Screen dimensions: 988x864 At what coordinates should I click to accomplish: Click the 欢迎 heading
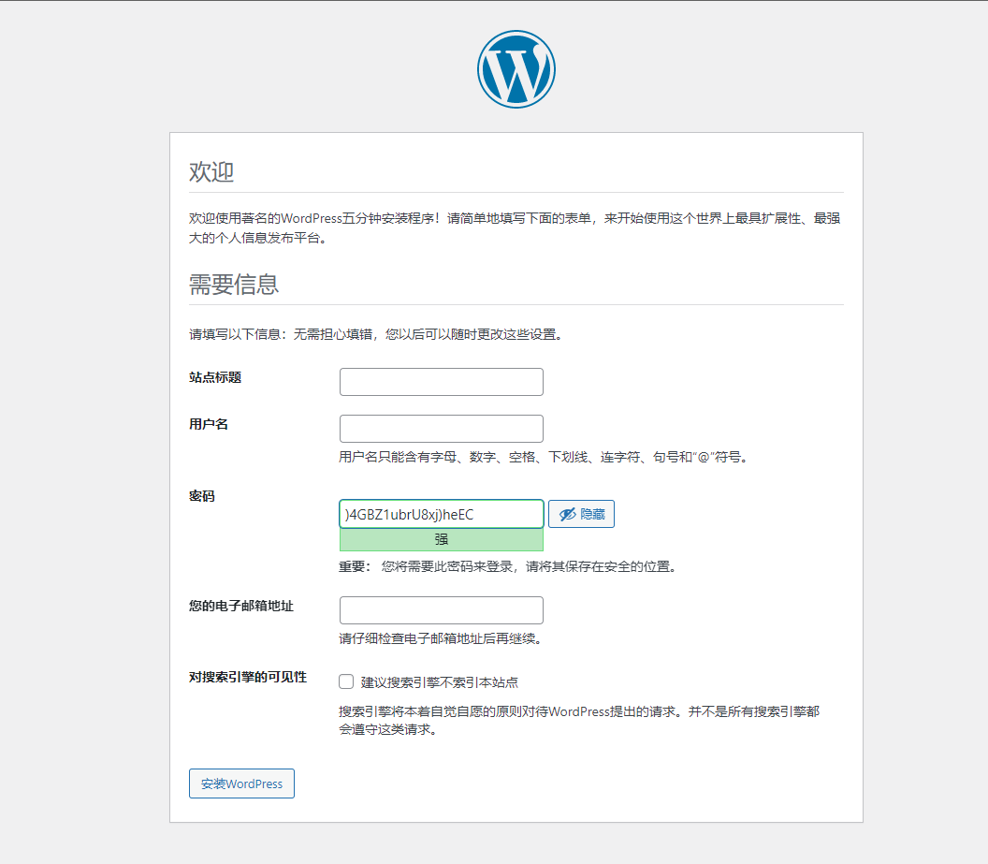pyautogui.click(x=211, y=171)
